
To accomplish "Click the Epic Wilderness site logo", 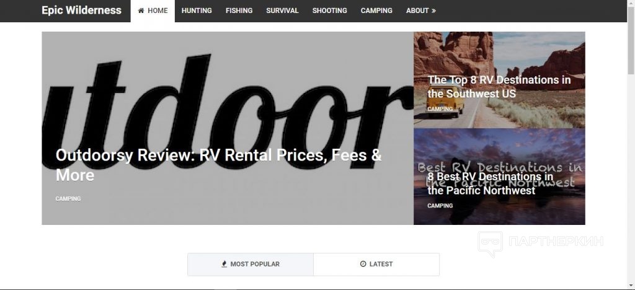I will (x=81, y=11).
